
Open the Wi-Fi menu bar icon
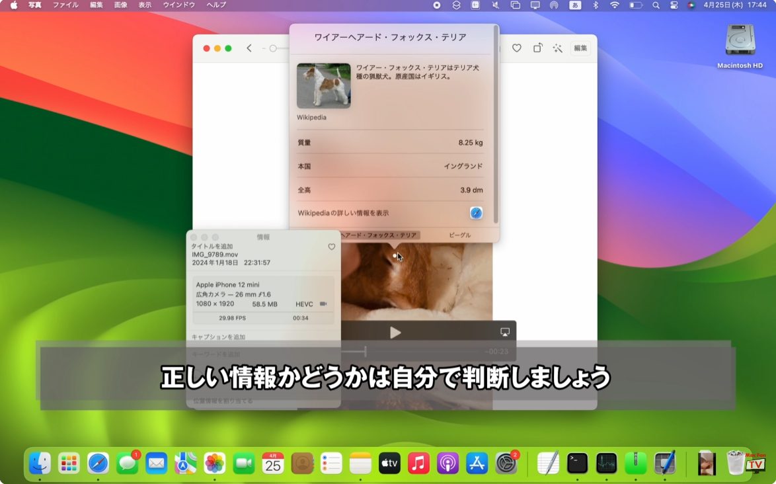click(x=615, y=5)
